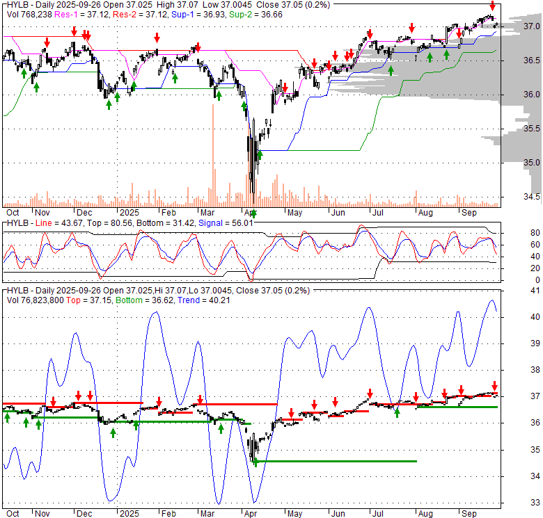
Task: Click the 35.0 price axis label
Action: pos(532,163)
